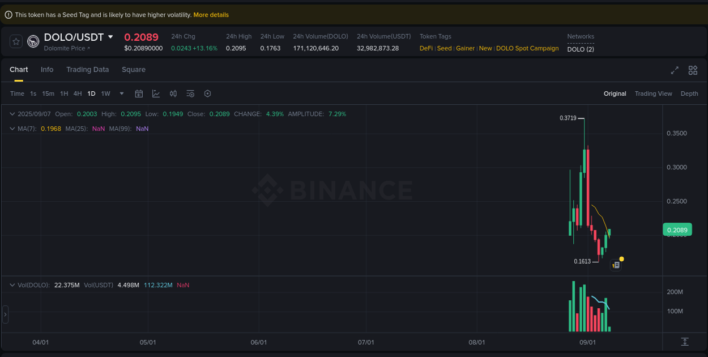
Task: Open the DOLO Spot Campaign tag
Action: (527, 48)
